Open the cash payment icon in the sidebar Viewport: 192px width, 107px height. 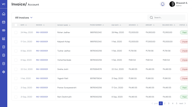click(x=4, y=30)
